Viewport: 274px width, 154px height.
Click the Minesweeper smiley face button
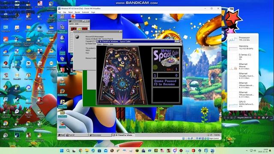(80, 29)
